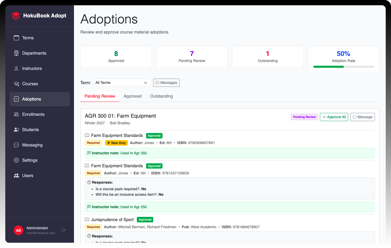391x248 pixels.
Task: Click the Enrollments people icon
Action: pyautogui.click(x=16, y=114)
